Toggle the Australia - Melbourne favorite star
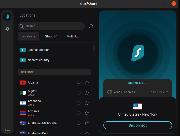The width and height of the screenshot is (180, 136). [x=87, y=123]
